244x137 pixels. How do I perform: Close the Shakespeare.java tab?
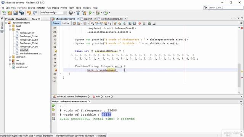tap(78, 19)
